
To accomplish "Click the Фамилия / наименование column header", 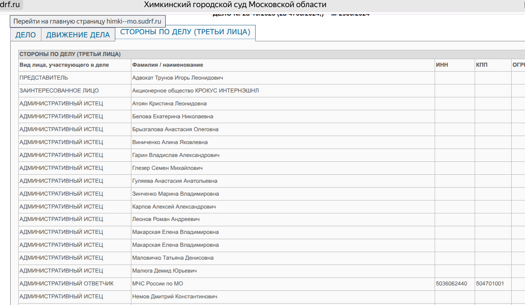I will 167,65.
